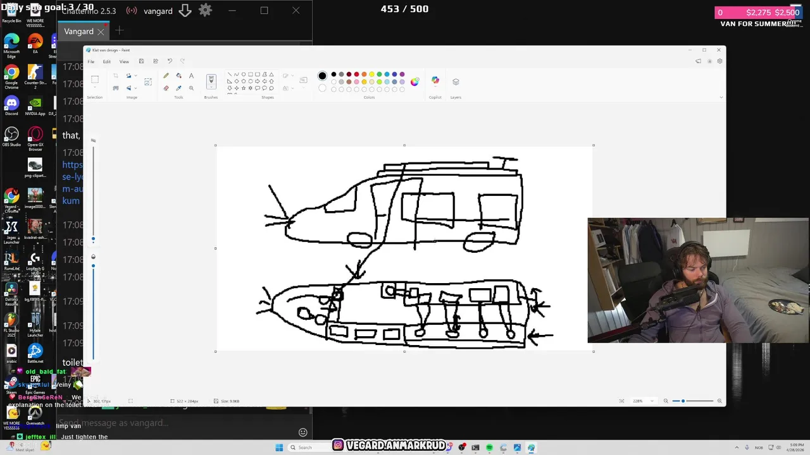The image size is (810, 455).
Task: Choose the rectangular Selection tool
Action: pos(95,80)
